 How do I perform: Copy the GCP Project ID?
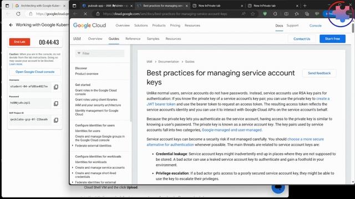coord(56,120)
